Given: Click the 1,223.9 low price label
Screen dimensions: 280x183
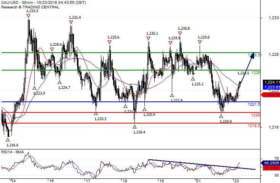Looking at the screenshot, I should coord(39,93).
